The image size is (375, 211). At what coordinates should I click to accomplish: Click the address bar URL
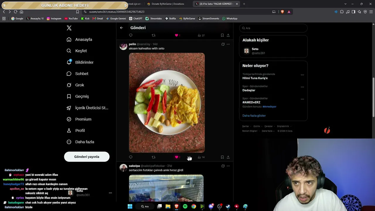pos(117,12)
